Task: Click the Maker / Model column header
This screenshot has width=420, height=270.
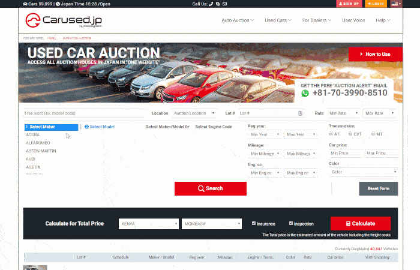Action: coord(161,257)
